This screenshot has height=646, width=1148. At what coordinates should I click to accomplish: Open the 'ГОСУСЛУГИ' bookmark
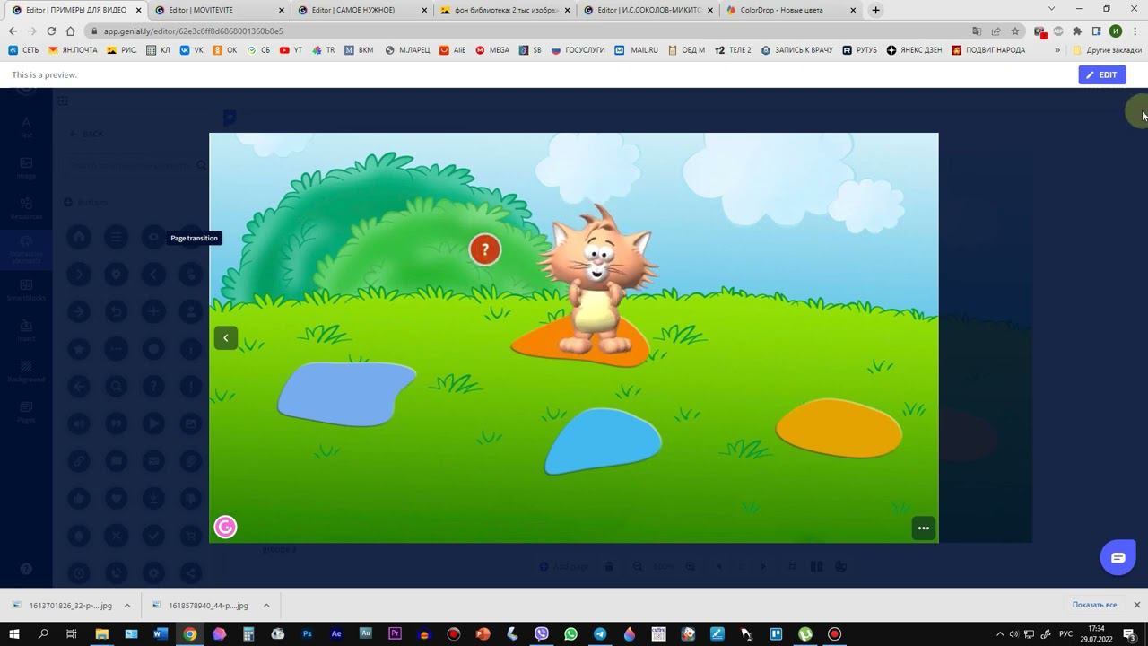pos(578,50)
